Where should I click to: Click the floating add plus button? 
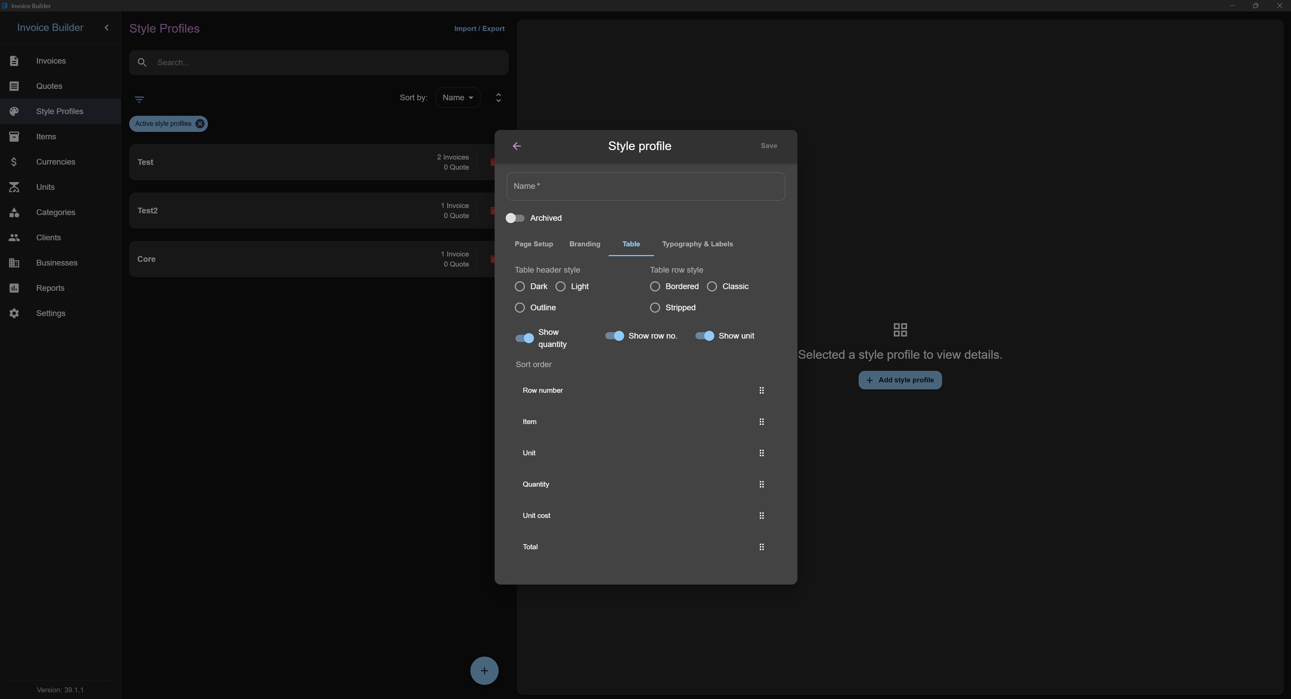click(484, 670)
